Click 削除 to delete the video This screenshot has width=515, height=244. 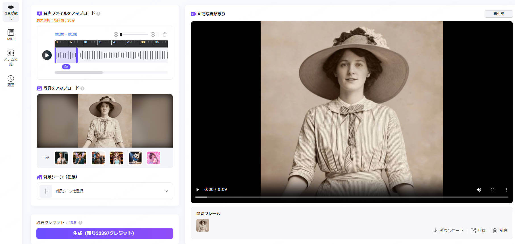click(500, 231)
